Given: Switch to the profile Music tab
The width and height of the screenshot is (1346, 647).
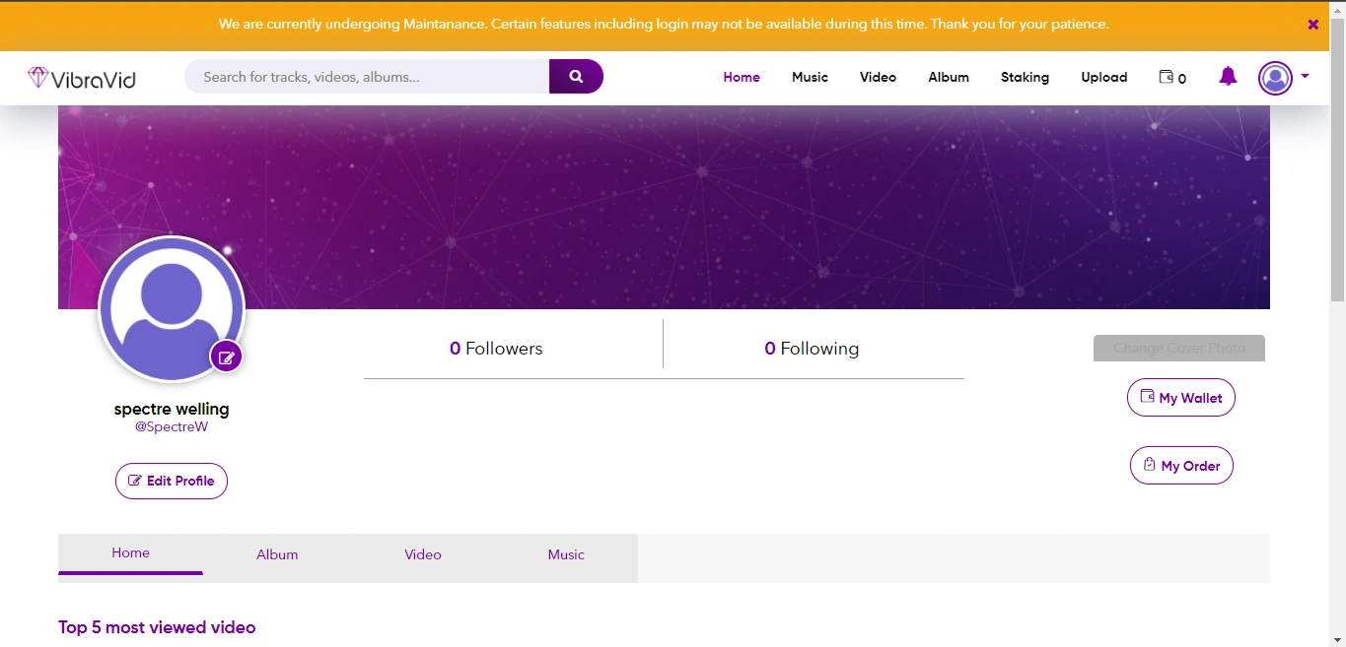Looking at the screenshot, I should (x=566, y=554).
